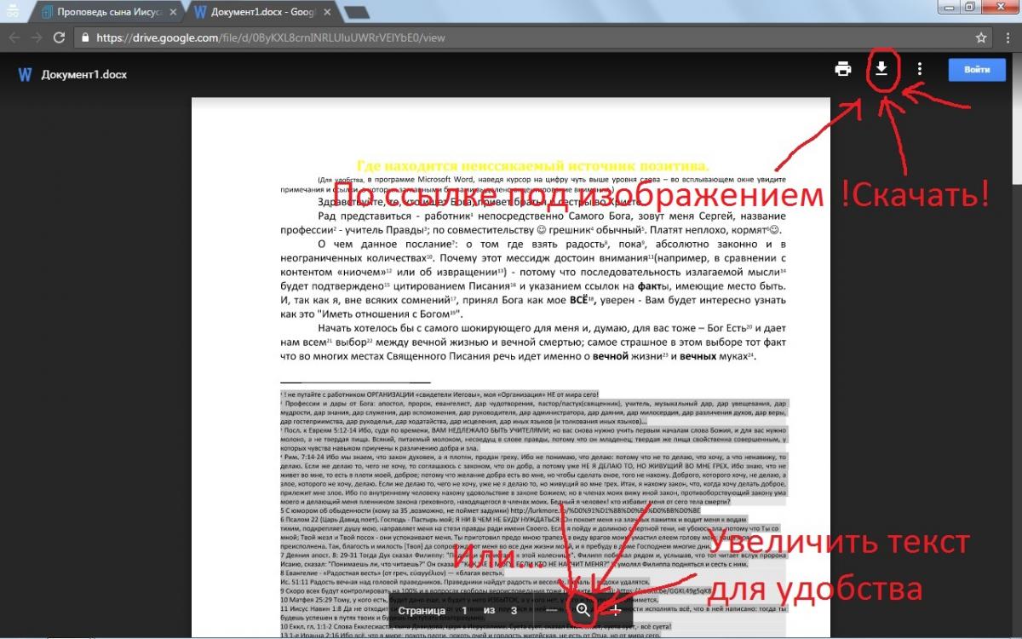Click the magnifier zoom reset icon
Screen dimensions: 1022x639
coord(583,610)
